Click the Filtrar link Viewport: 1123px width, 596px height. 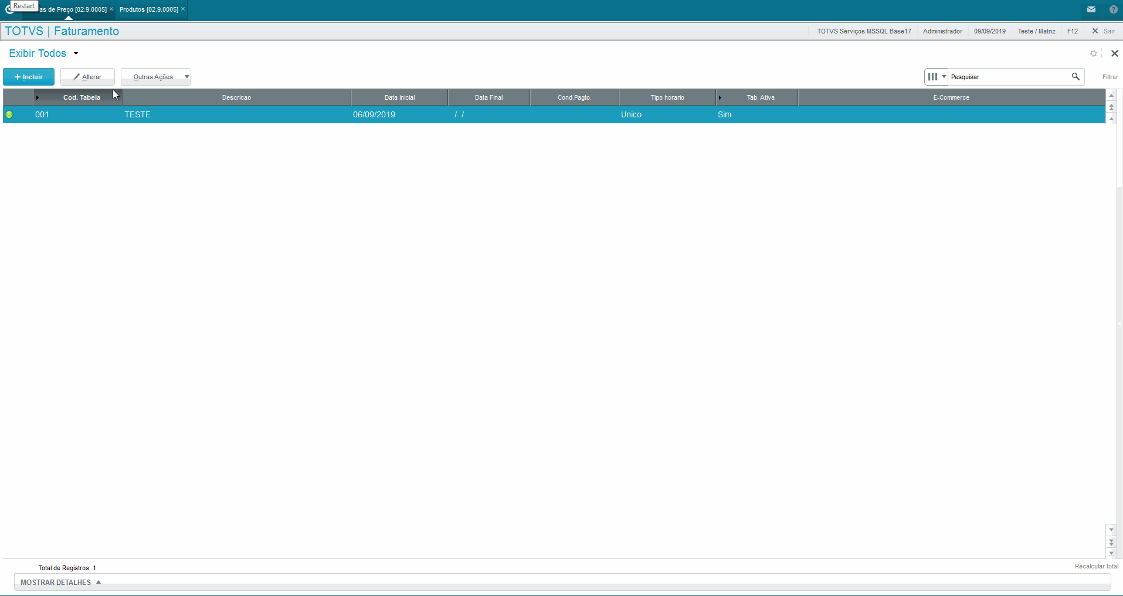1110,77
